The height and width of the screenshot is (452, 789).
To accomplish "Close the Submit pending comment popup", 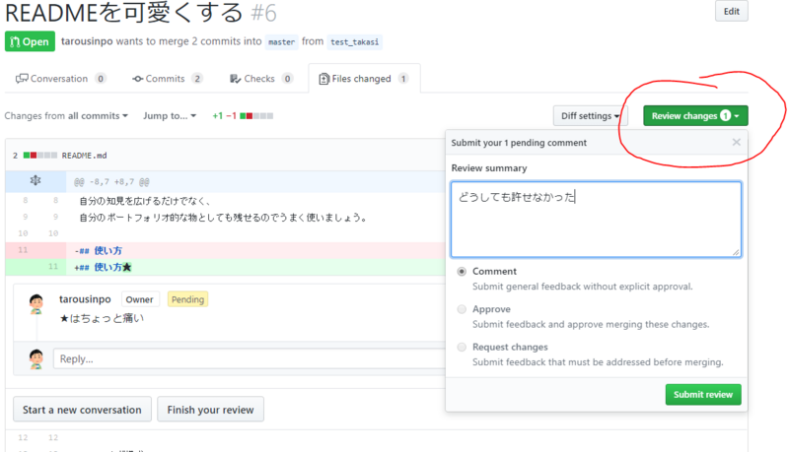I will pos(736,142).
